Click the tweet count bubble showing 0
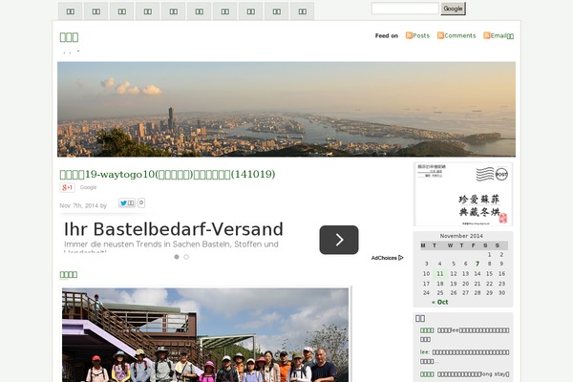Screen dimensions: 573x382 (141, 202)
